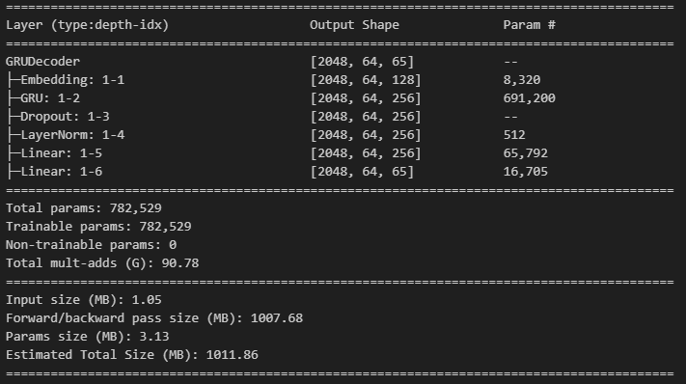Image resolution: width=686 pixels, height=384 pixels.
Task: Click the Output Shape column header
Action: [x=354, y=25]
